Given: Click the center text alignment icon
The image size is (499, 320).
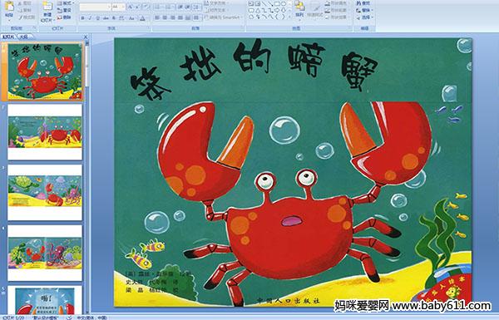Looking at the screenshot, I should [x=165, y=17].
